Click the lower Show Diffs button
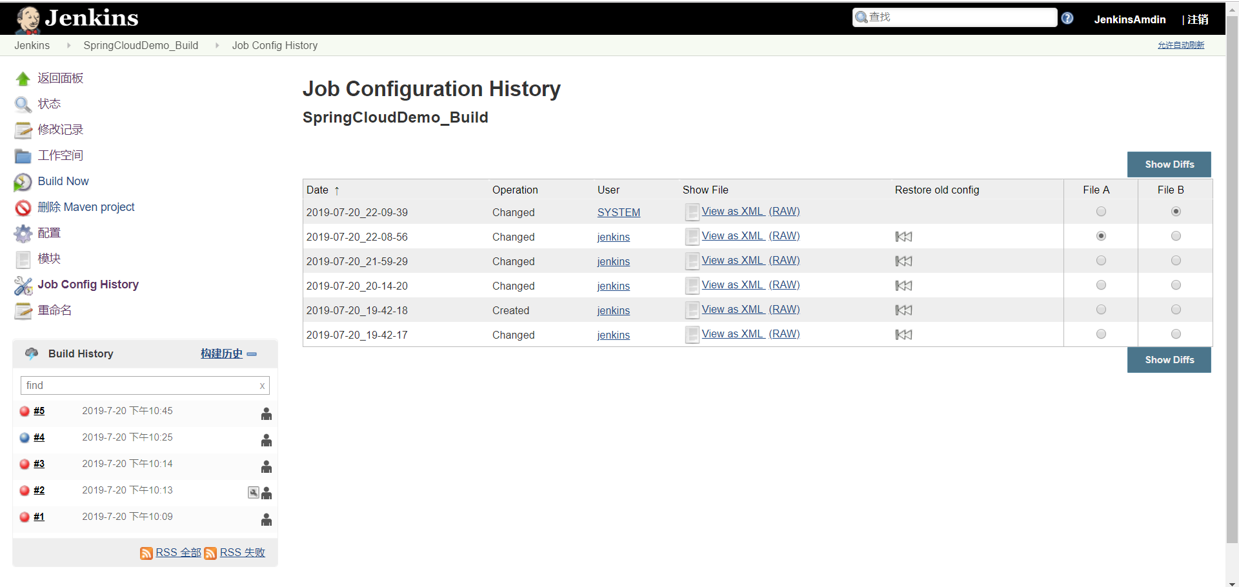 coord(1169,360)
